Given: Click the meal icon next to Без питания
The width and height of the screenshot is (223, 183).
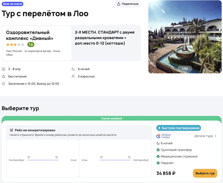Looking at the screenshot, I should (x=4, y=76).
